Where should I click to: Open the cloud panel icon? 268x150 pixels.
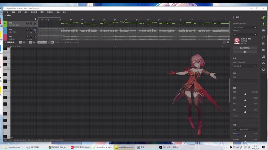(264, 63)
